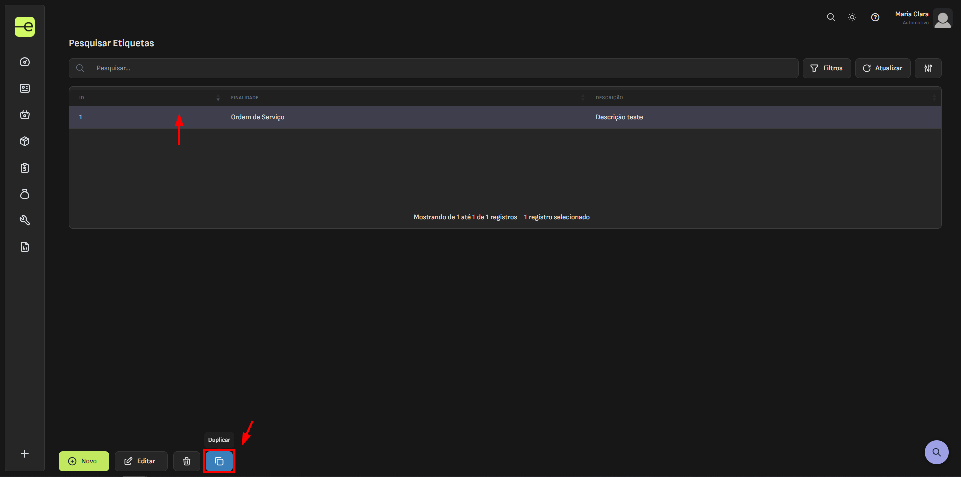Click the '1 registro selecionado' status text

(x=557, y=217)
